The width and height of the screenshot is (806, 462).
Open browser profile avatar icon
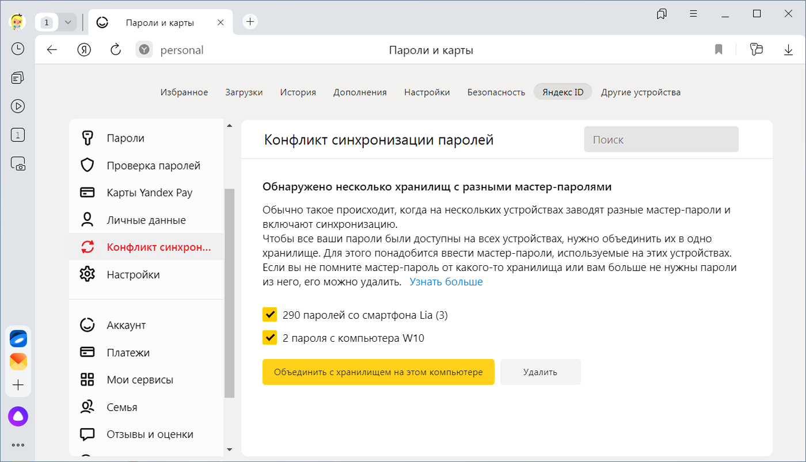(18, 22)
